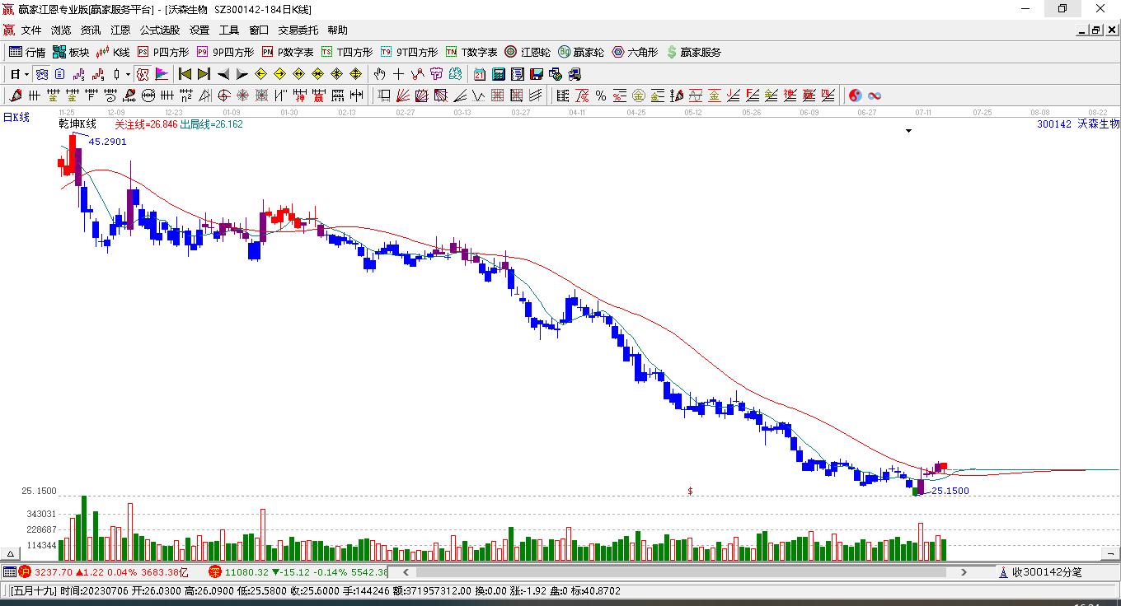Click the blue infinity loop icon
Image resolution: width=1121 pixels, height=606 pixels.
875,96
